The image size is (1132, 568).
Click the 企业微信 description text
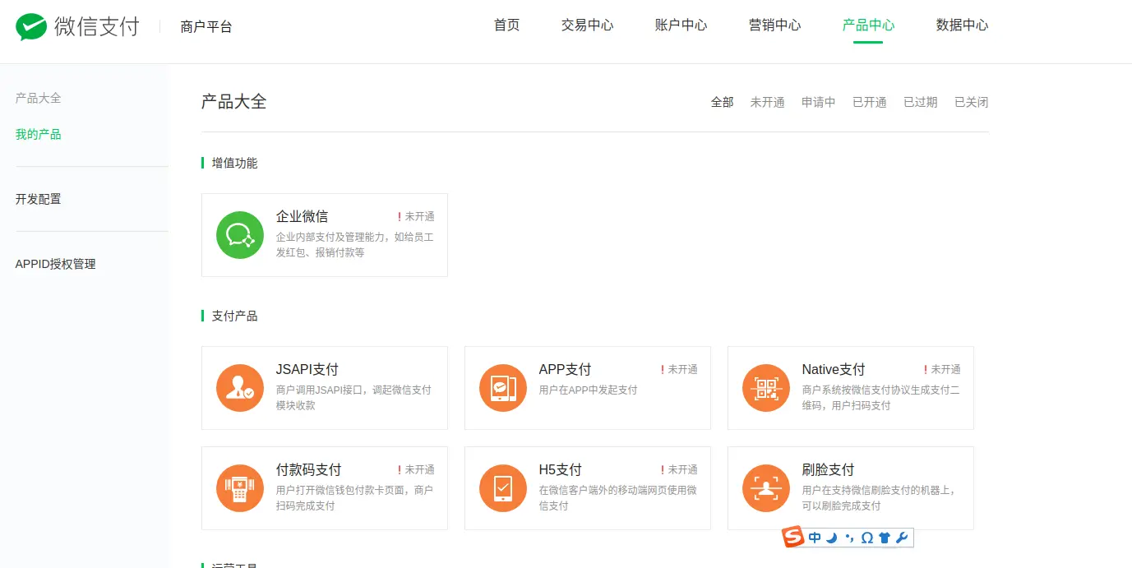(x=354, y=245)
